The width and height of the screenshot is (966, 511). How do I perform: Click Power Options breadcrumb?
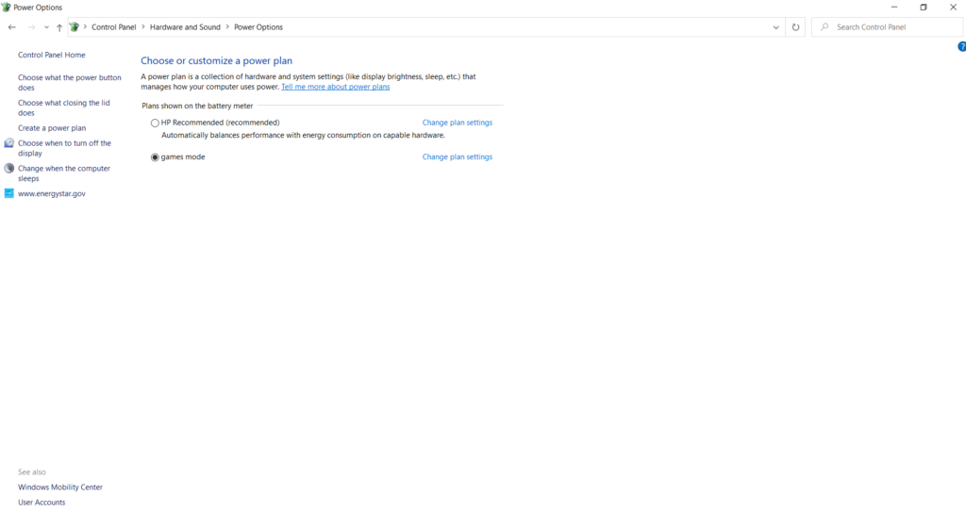258,27
